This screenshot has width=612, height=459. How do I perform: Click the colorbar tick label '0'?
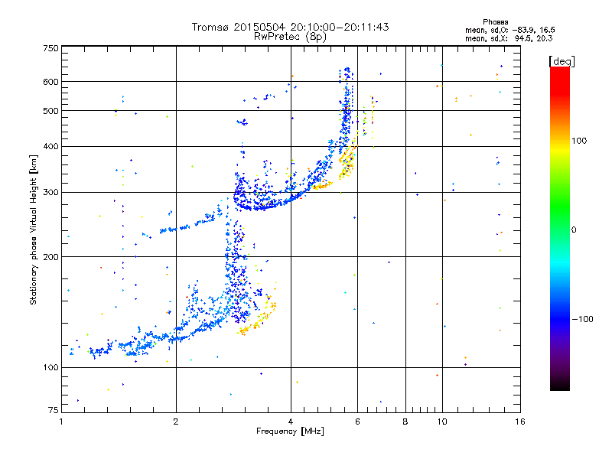pos(574,229)
